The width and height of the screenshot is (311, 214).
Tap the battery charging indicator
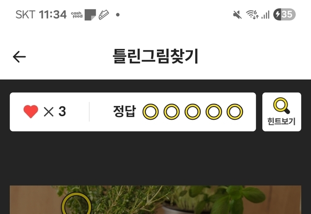284,15
